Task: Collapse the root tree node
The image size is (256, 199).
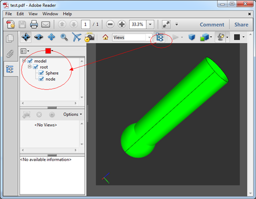Action: pos(30,67)
